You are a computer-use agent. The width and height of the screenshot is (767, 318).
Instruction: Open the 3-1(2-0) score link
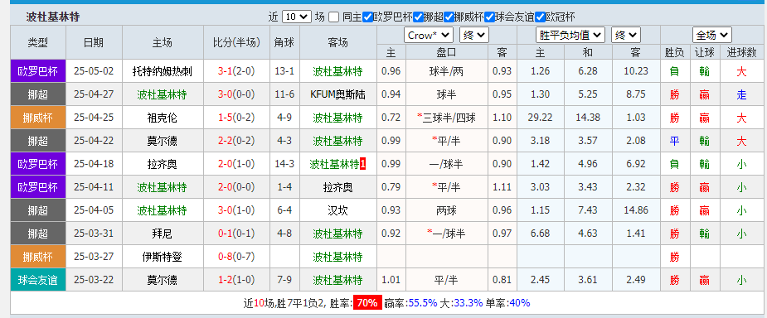[237, 71]
